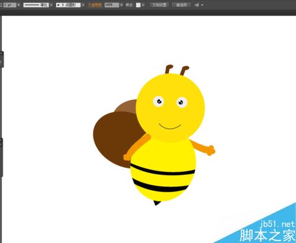This screenshot has height=243, width=296.
Task: Click the 5 pt round brush field
Action: click(68, 5)
